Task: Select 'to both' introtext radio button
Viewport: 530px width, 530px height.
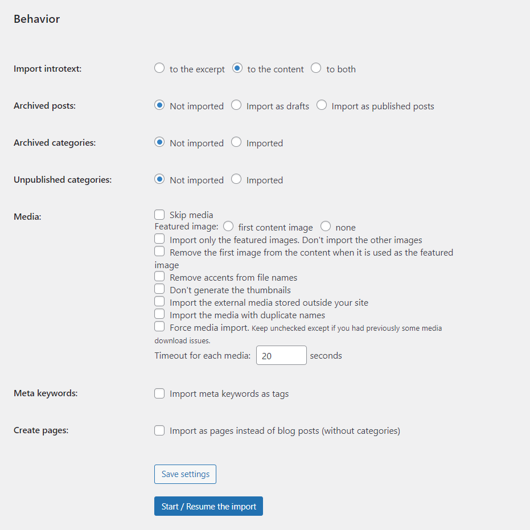Action: [316, 68]
